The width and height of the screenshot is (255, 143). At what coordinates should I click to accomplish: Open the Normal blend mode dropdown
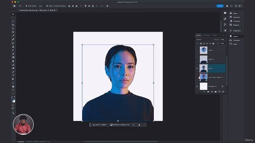click(204, 40)
